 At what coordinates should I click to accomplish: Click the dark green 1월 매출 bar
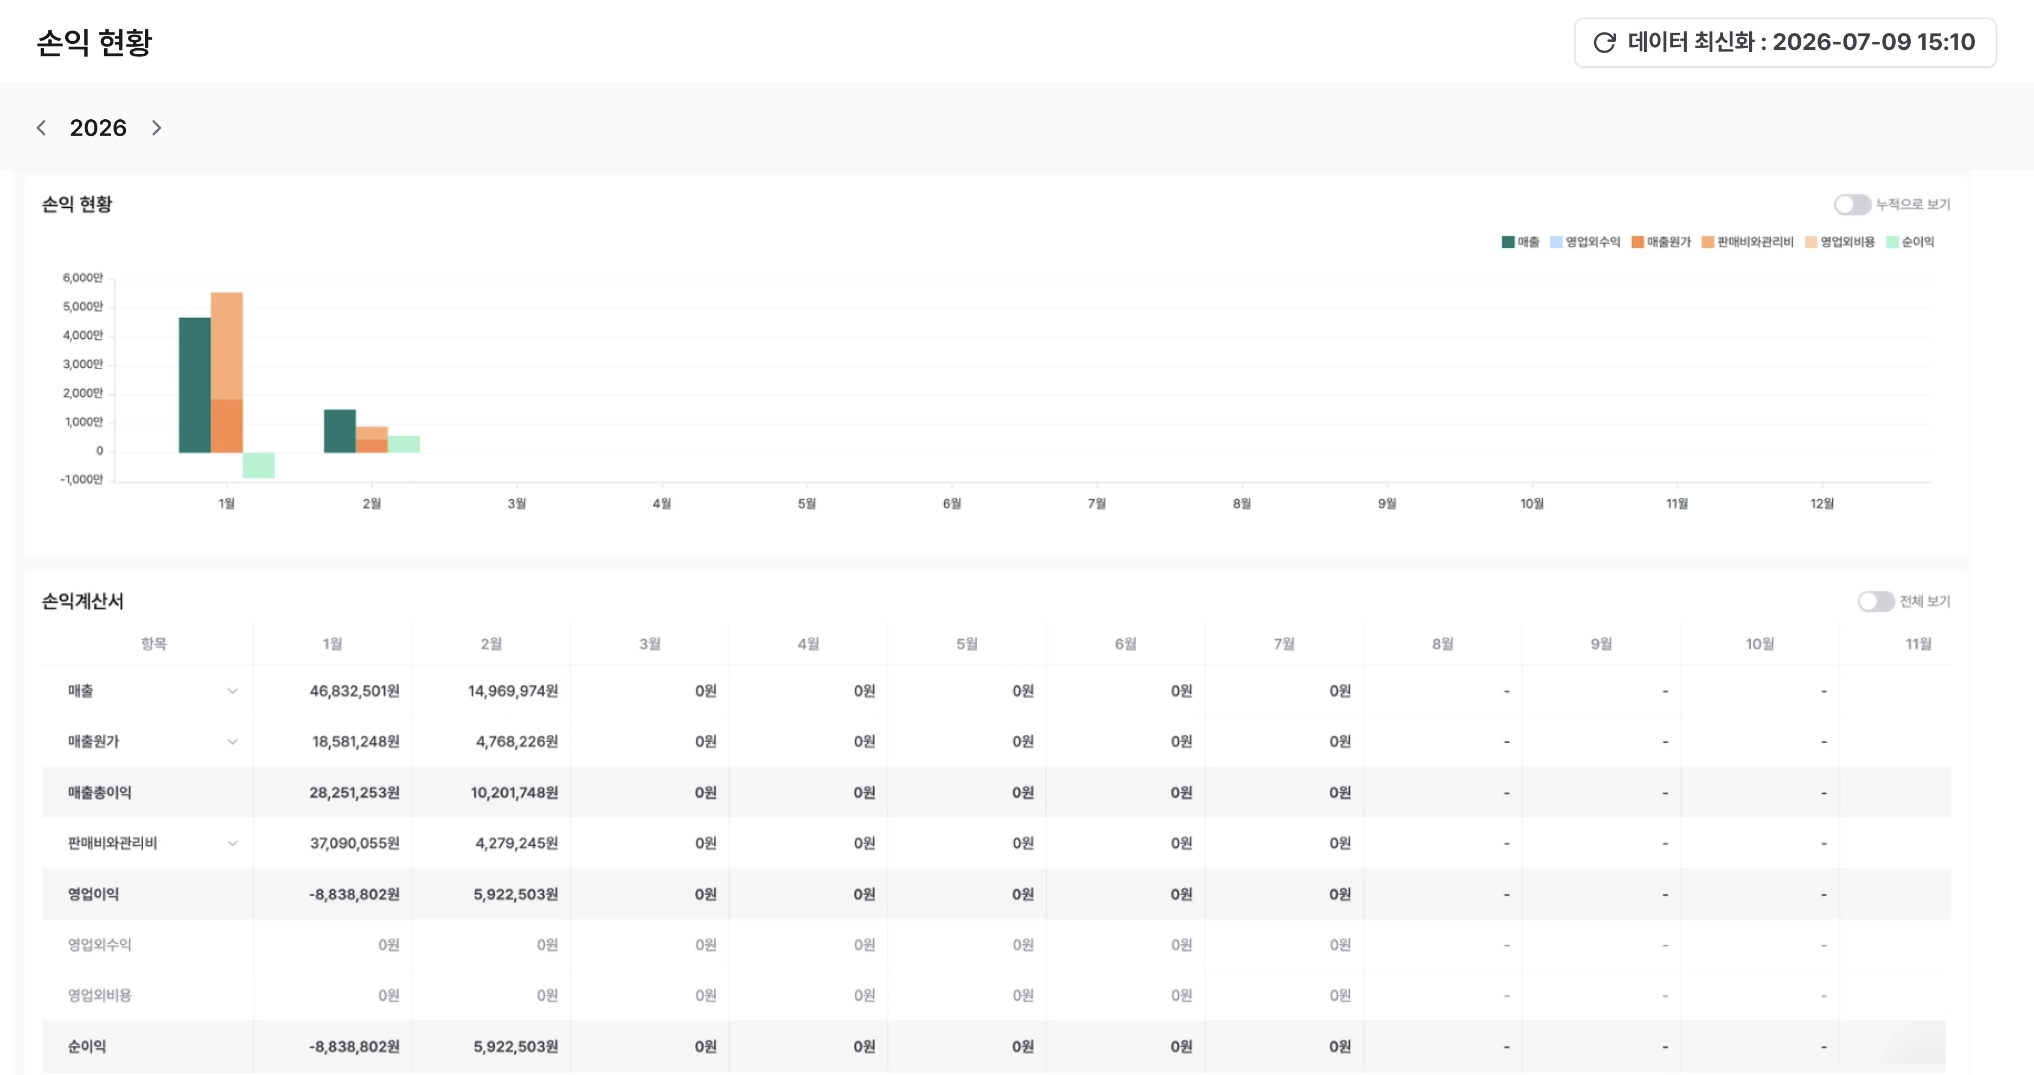tap(194, 385)
